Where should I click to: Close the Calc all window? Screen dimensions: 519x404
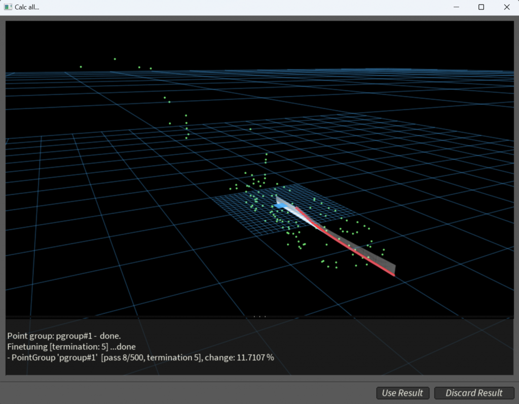tap(507, 7)
